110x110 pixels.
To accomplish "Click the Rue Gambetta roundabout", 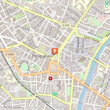I will [x=32, y=31].
